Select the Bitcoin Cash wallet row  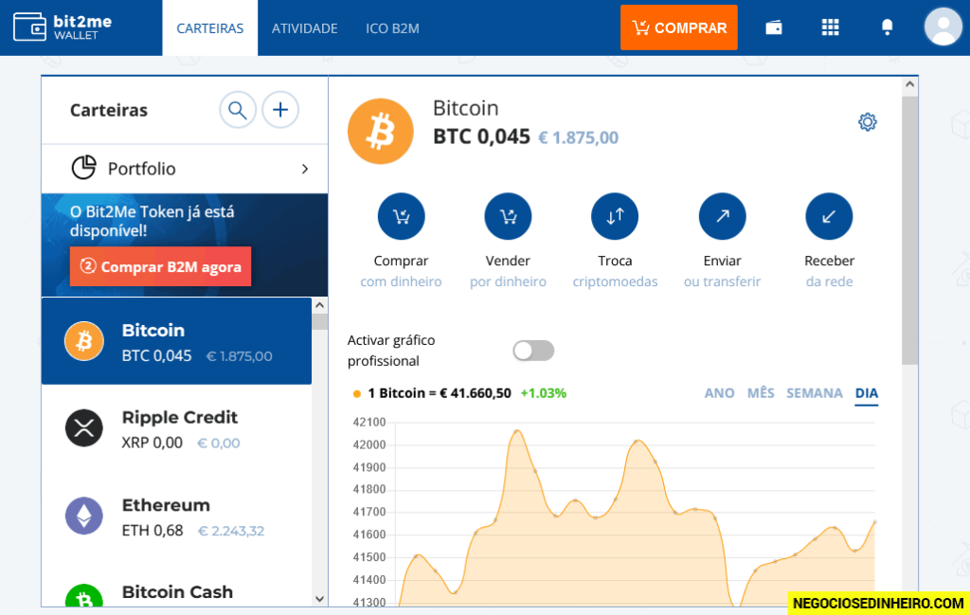[x=176, y=584]
